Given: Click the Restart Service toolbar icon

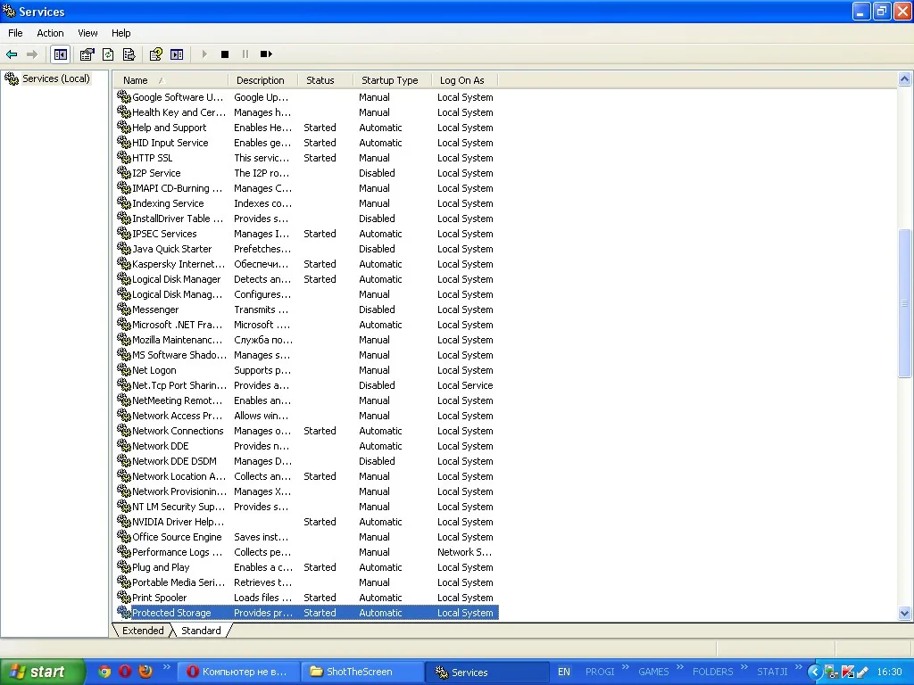Looking at the screenshot, I should pos(266,54).
